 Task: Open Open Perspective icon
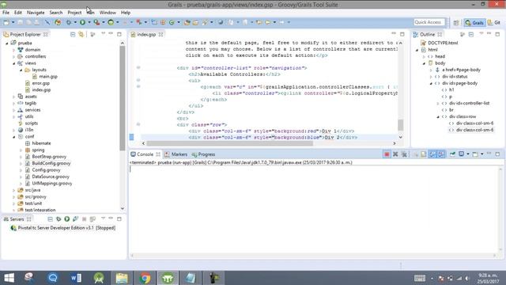(x=456, y=23)
